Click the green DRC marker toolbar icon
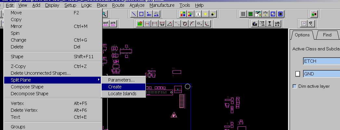Viewport: 340px width, 130px height. [x=140, y=24]
